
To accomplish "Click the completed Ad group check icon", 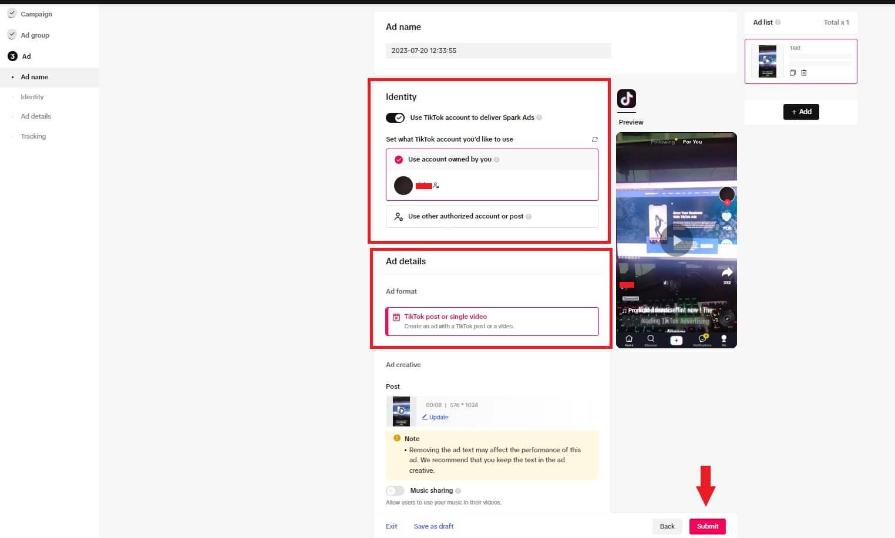I will coord(12,35).
